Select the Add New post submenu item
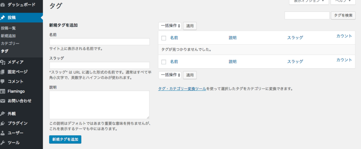Viewport: 361px width, 149px height. 8,36
